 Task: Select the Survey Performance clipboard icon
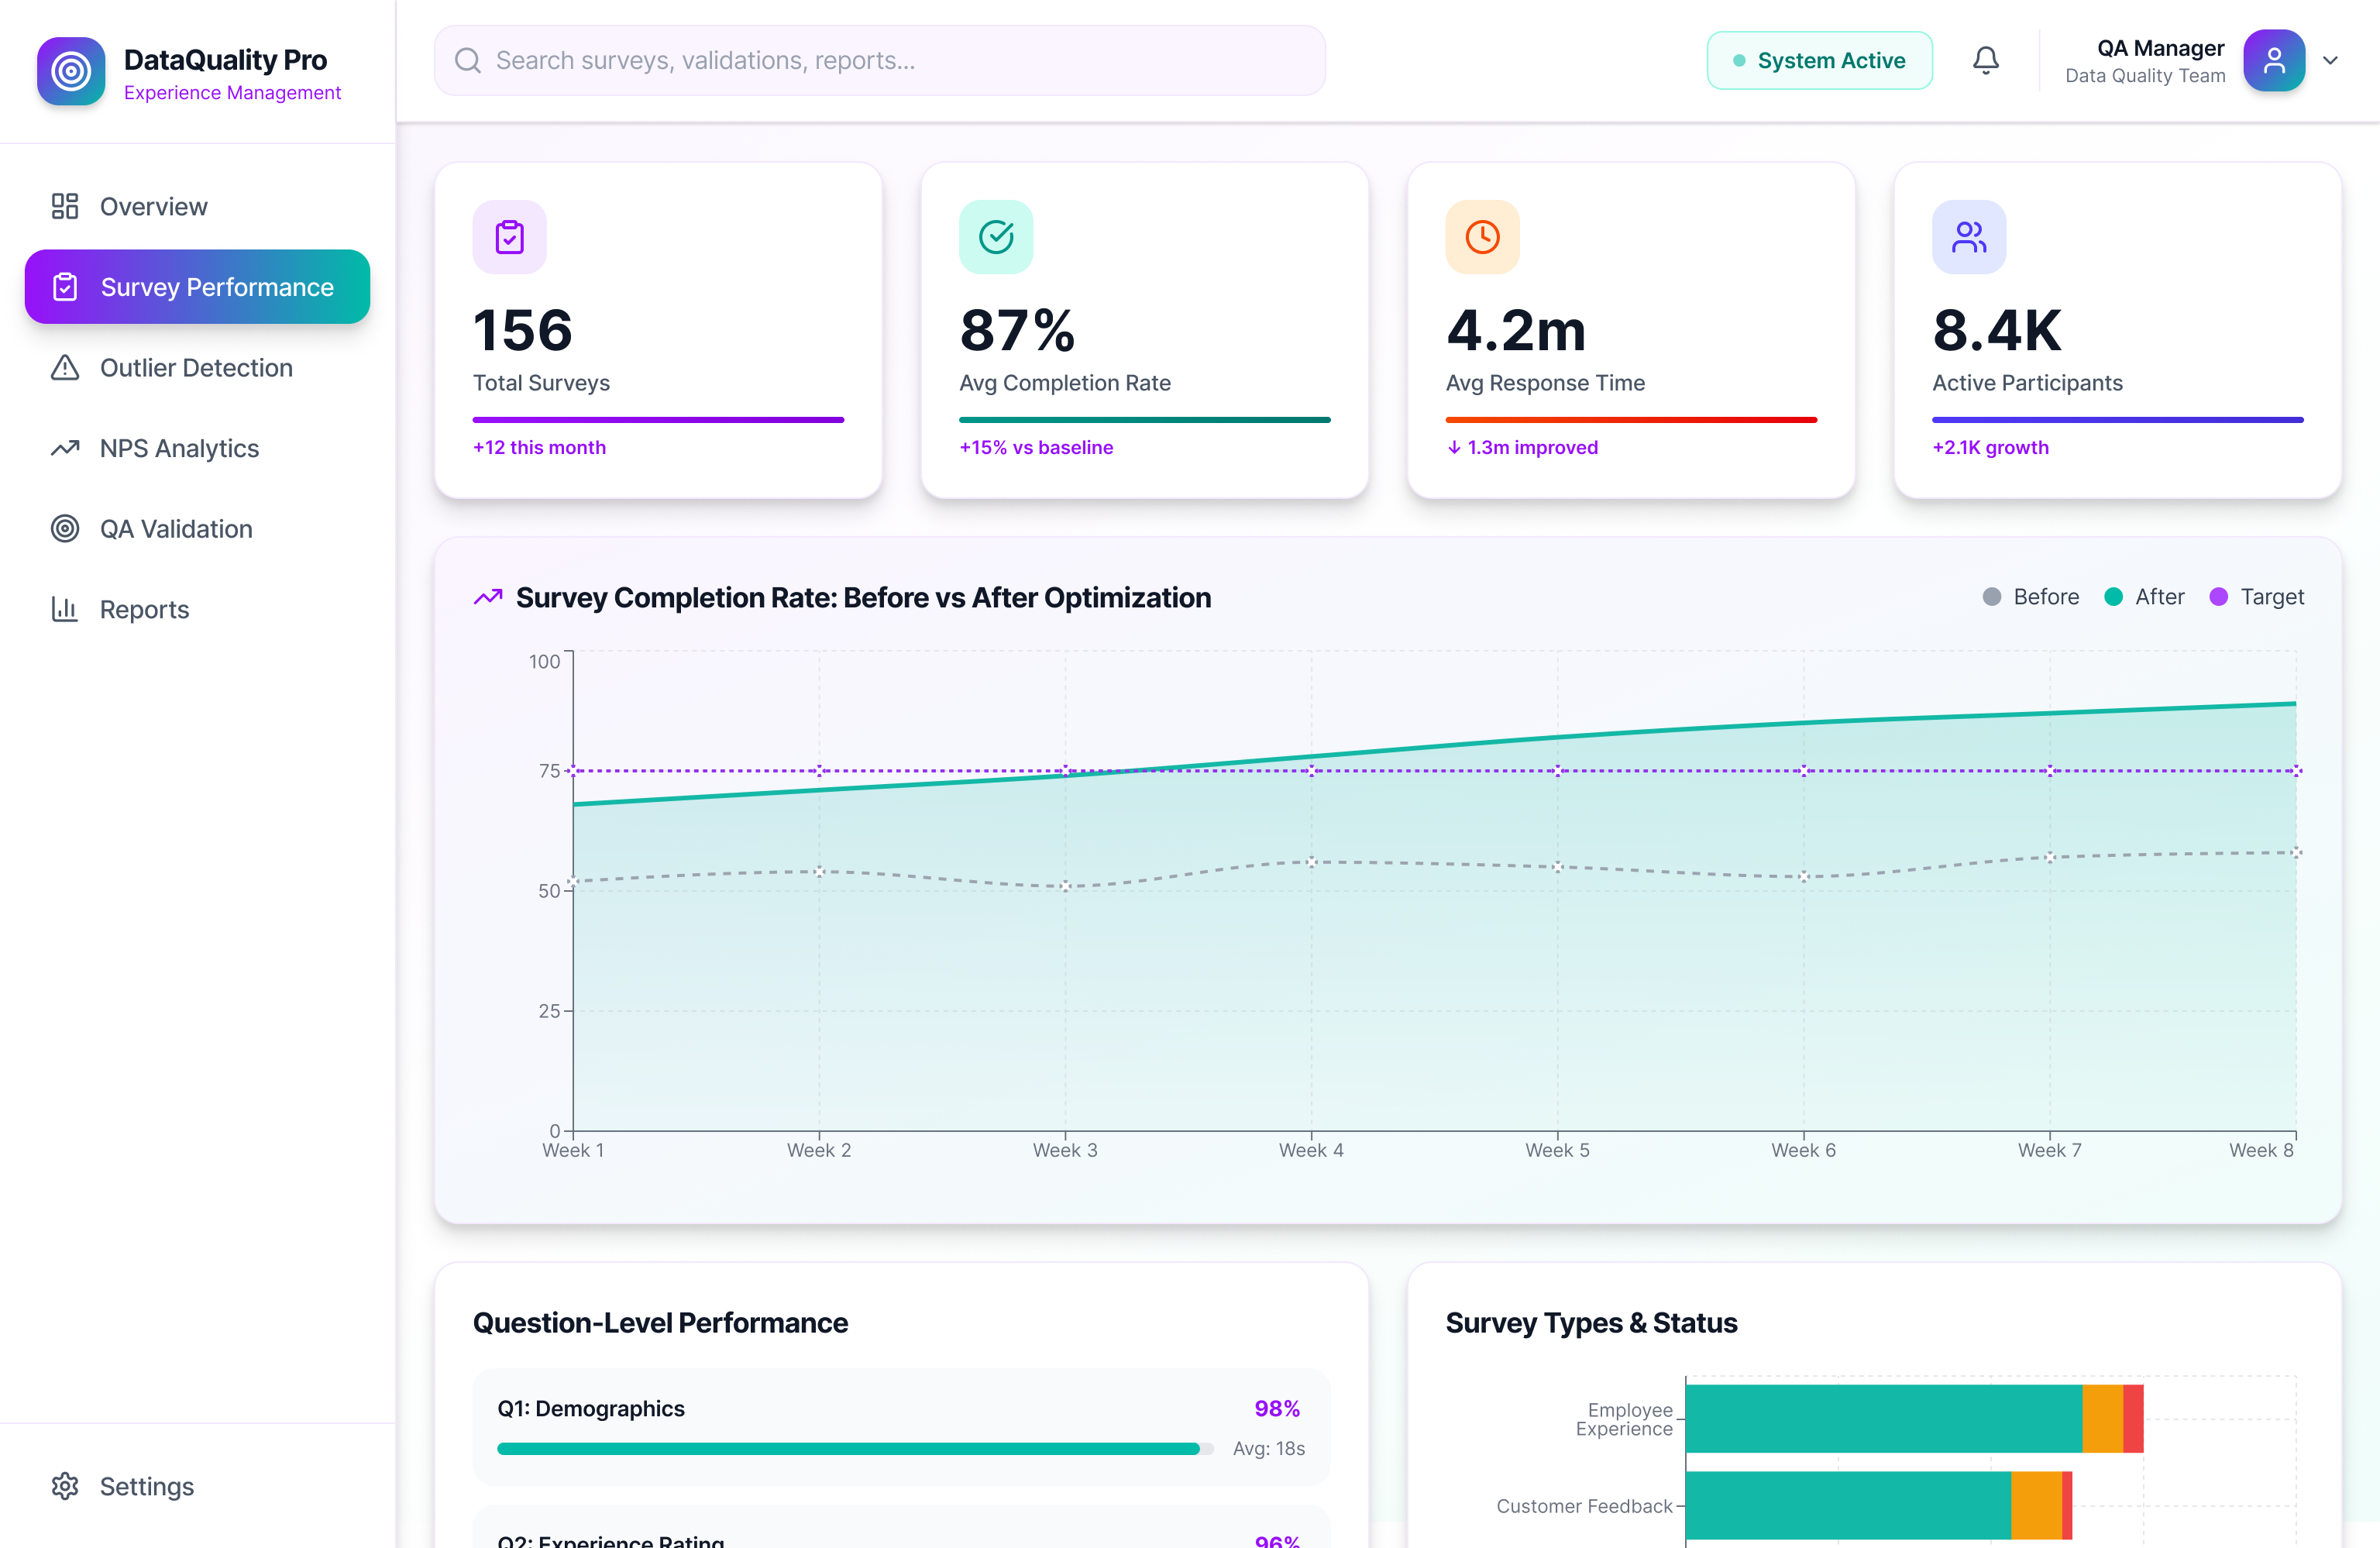pyautogui.click(x=65, y=287)
